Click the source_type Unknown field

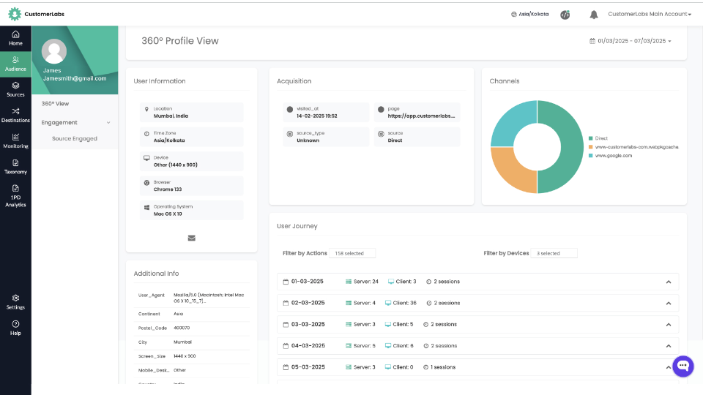coord(326,137)
